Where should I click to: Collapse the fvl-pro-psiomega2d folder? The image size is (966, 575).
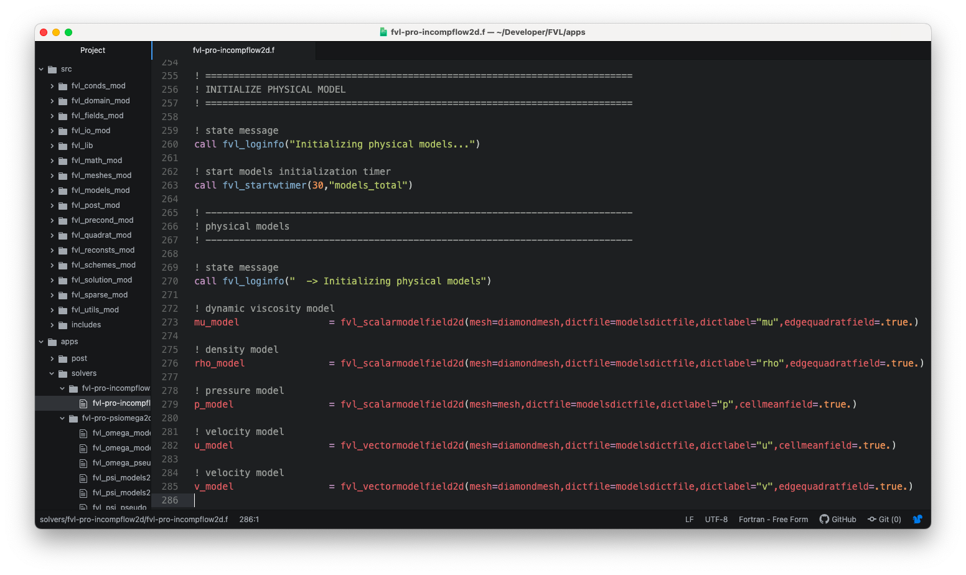[62, 418]
